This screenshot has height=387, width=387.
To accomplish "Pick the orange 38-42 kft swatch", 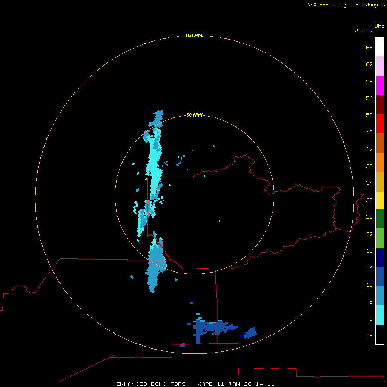I will click(x=380, y=163).
